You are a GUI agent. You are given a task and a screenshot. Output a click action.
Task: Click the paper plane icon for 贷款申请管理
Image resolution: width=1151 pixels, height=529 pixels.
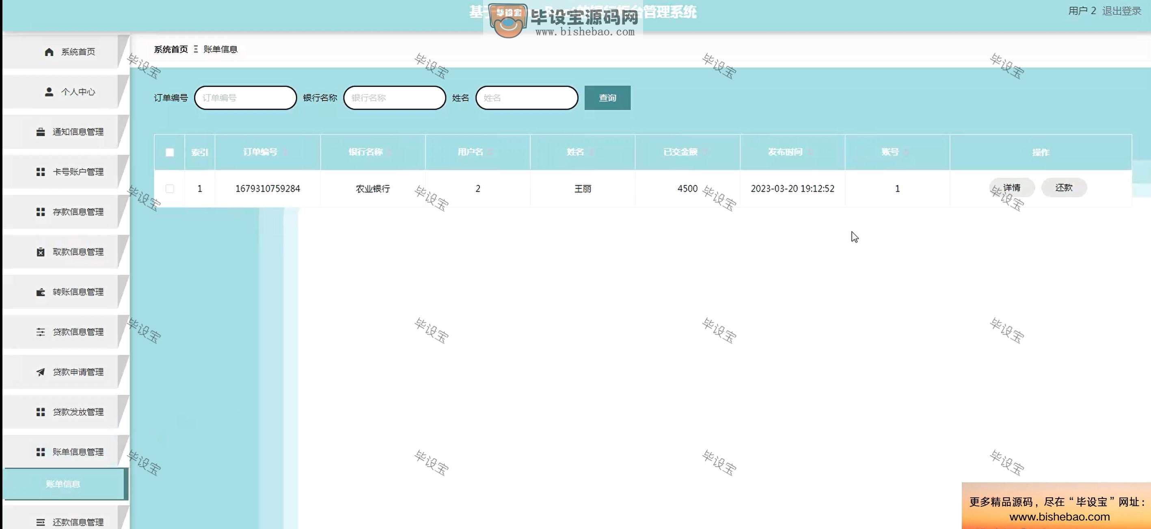point(41,372)
